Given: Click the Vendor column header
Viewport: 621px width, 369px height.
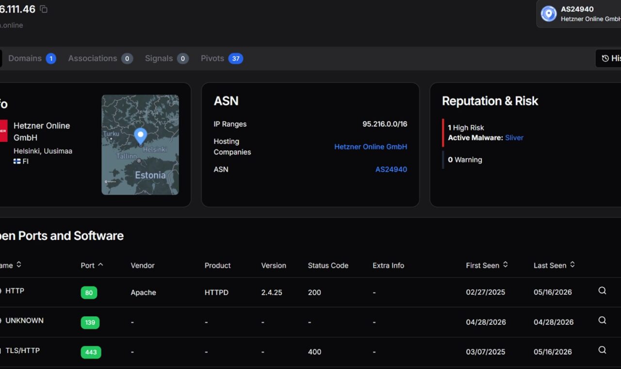Looking at the screenshot, I should (x=143, y=266).
